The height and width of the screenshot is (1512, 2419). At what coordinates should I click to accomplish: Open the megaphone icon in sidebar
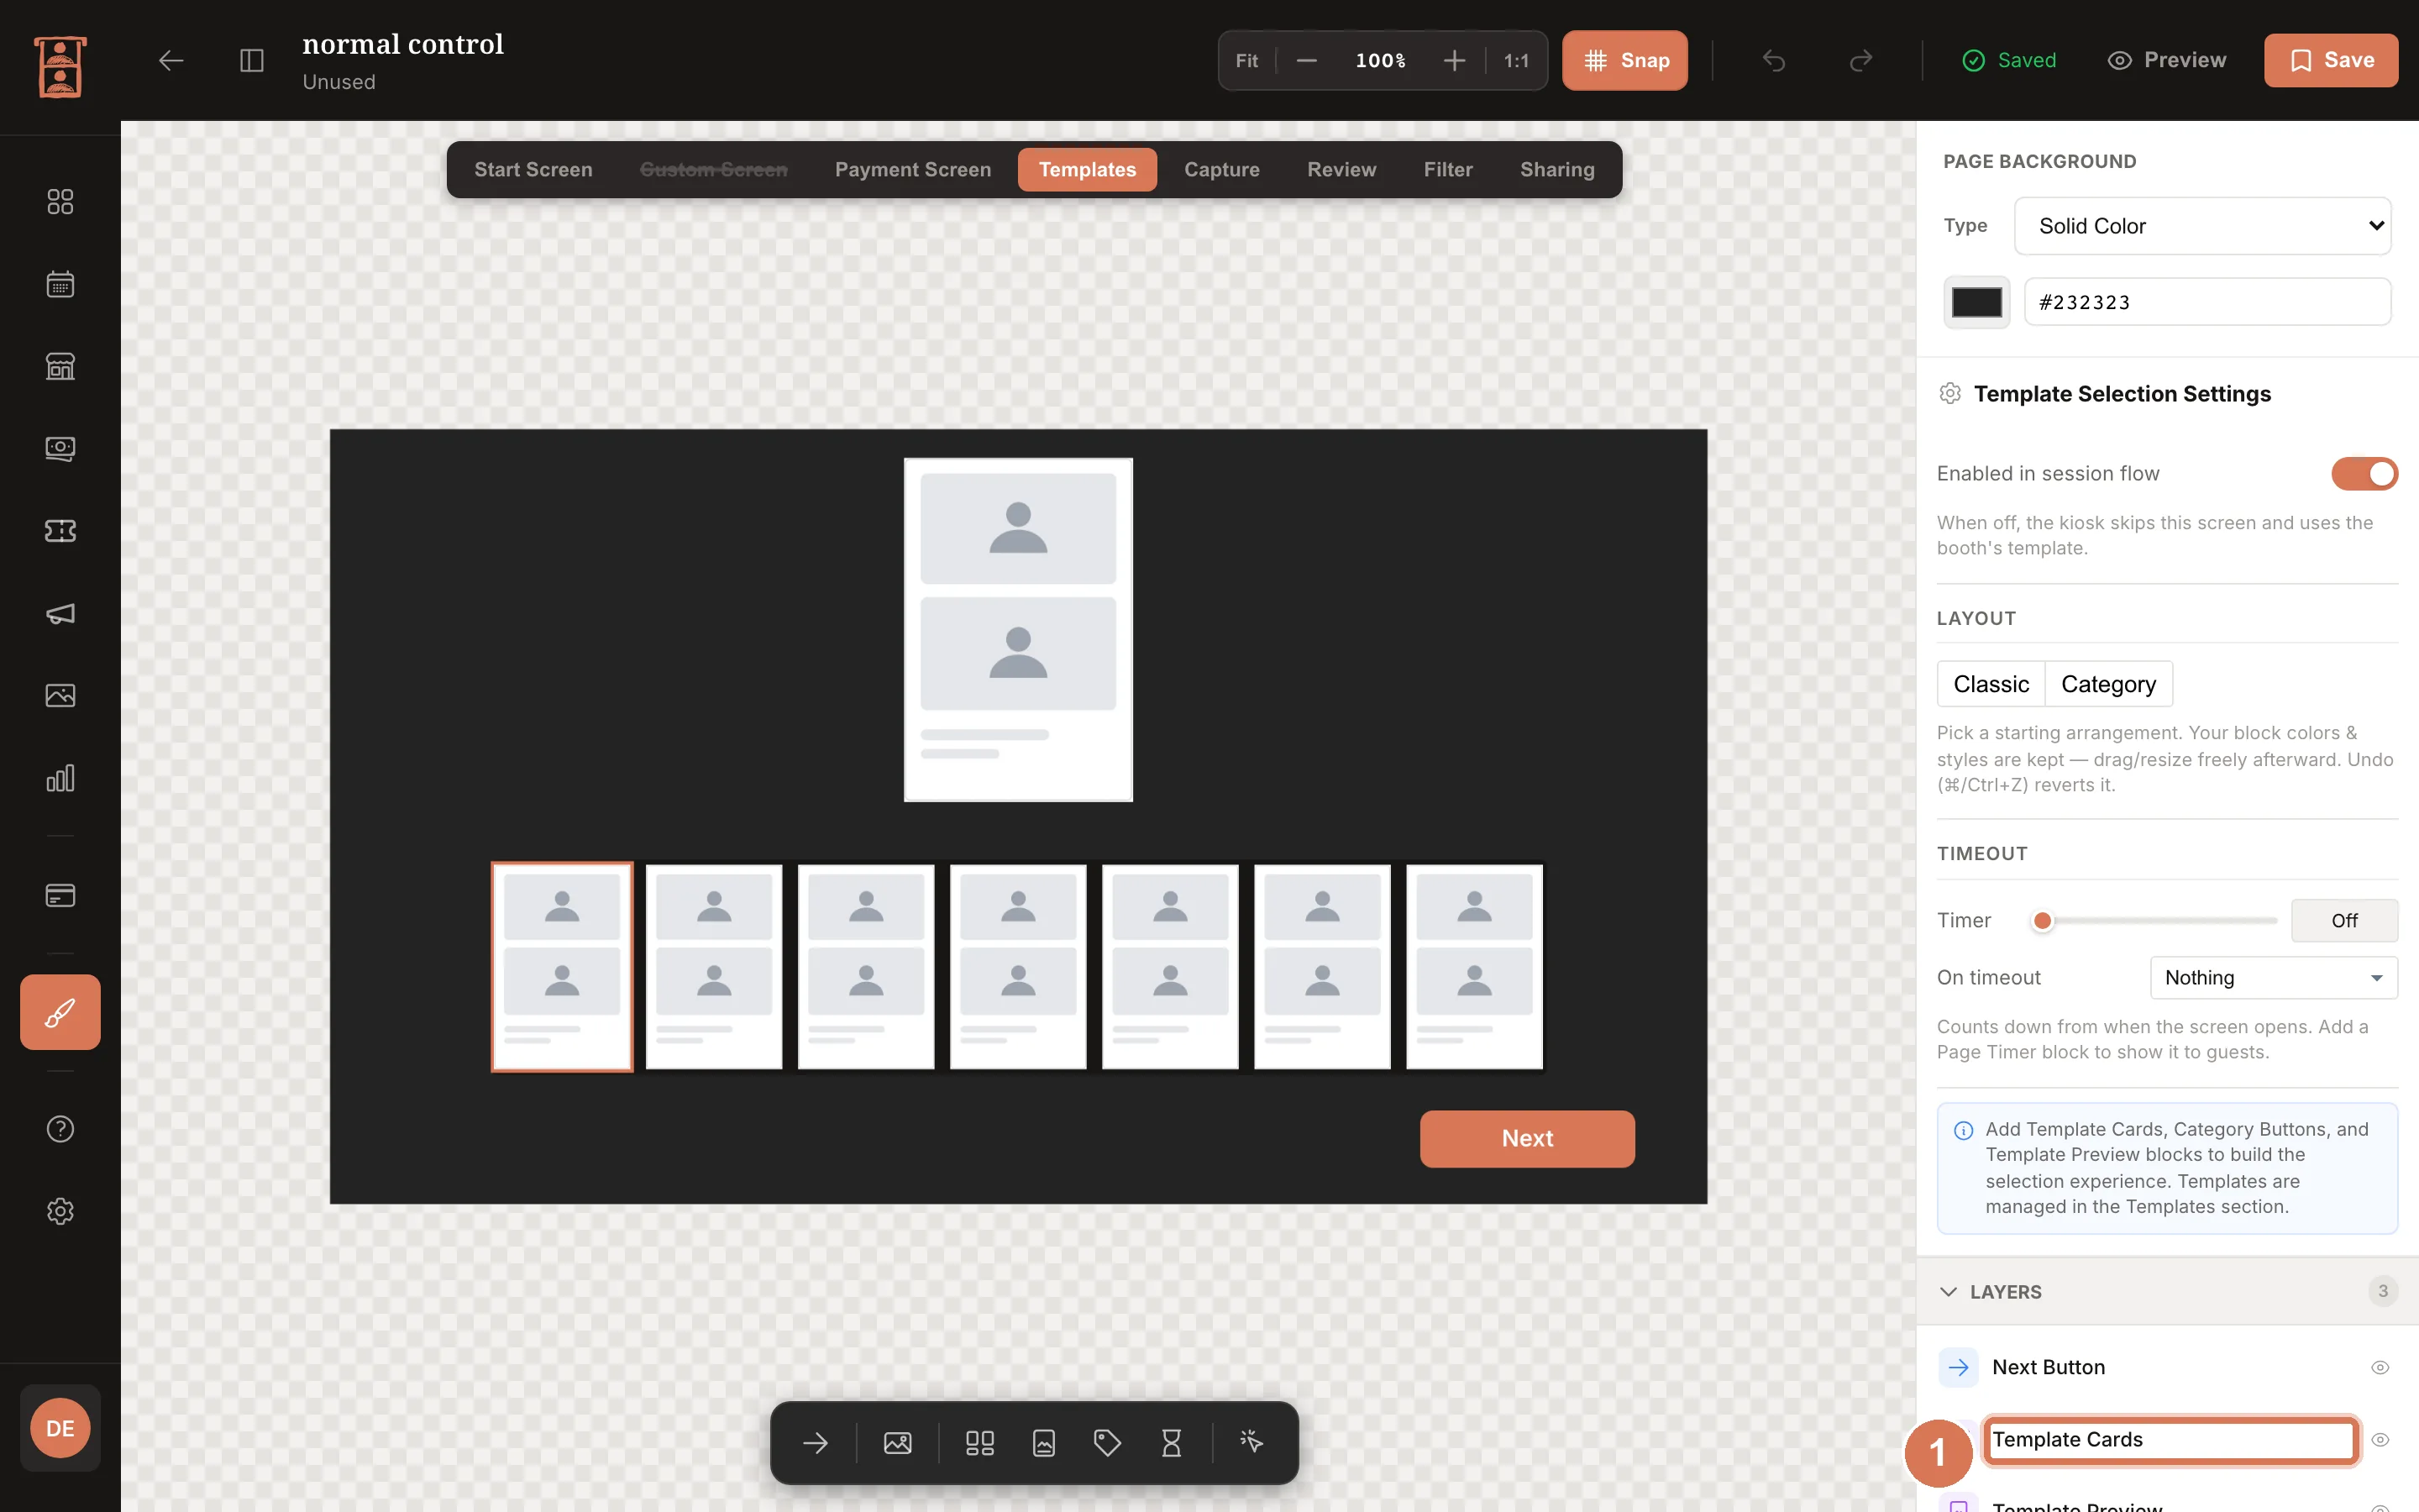click(60, 613)
